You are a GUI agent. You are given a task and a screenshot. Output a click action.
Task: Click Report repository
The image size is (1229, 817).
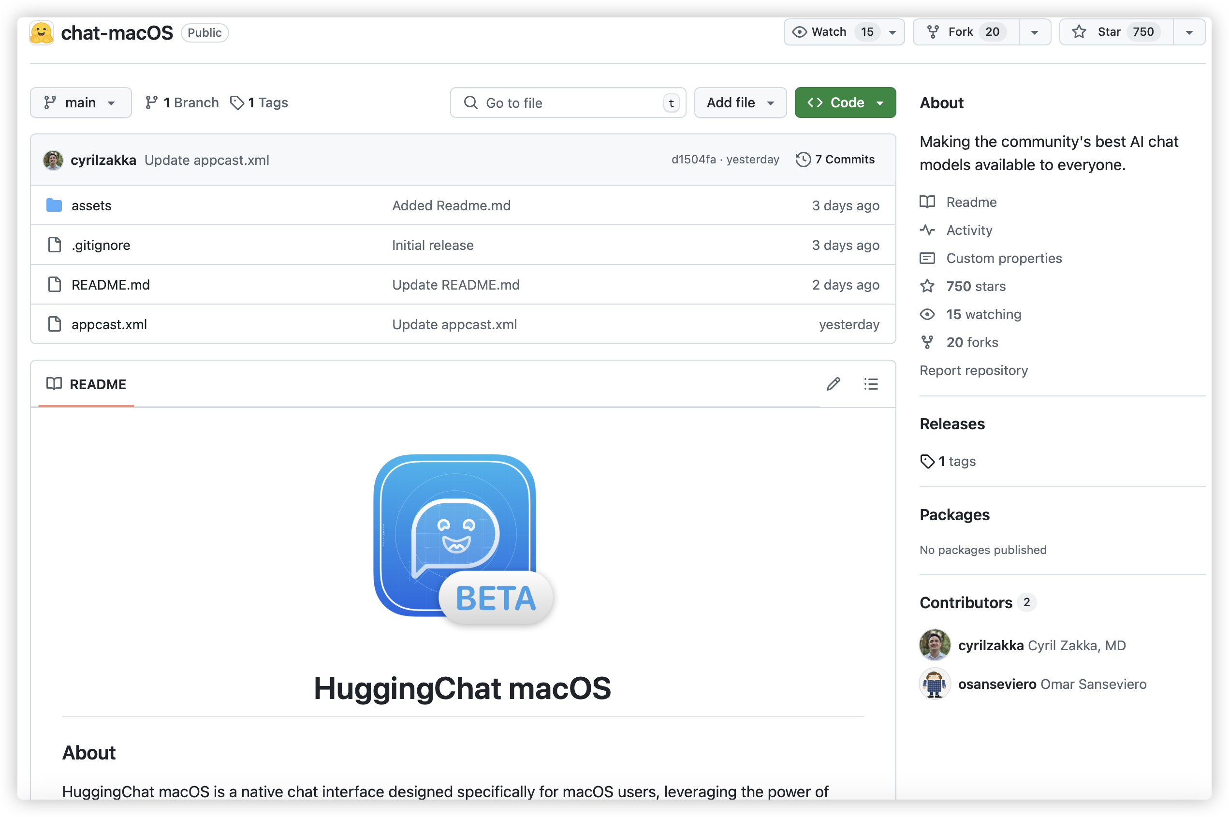click(x=973, y=370)
